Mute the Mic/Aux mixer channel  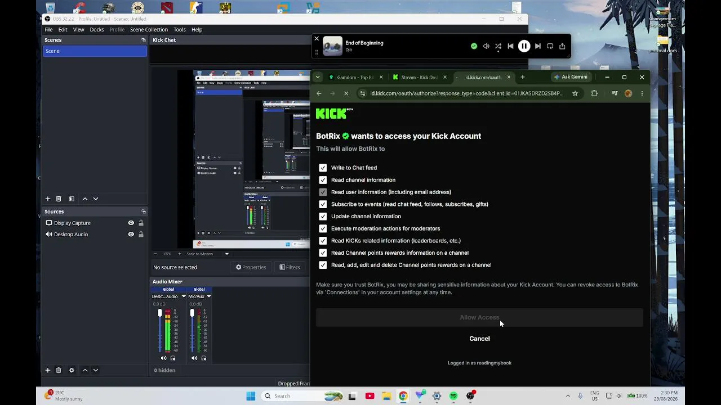coord(194,358)
